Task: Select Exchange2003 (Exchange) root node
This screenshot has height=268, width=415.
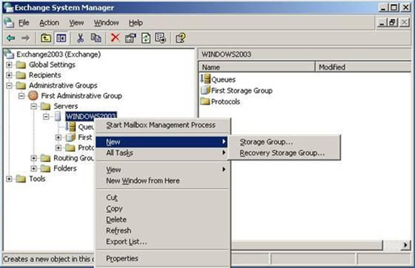Action: (x=59, y=54)
